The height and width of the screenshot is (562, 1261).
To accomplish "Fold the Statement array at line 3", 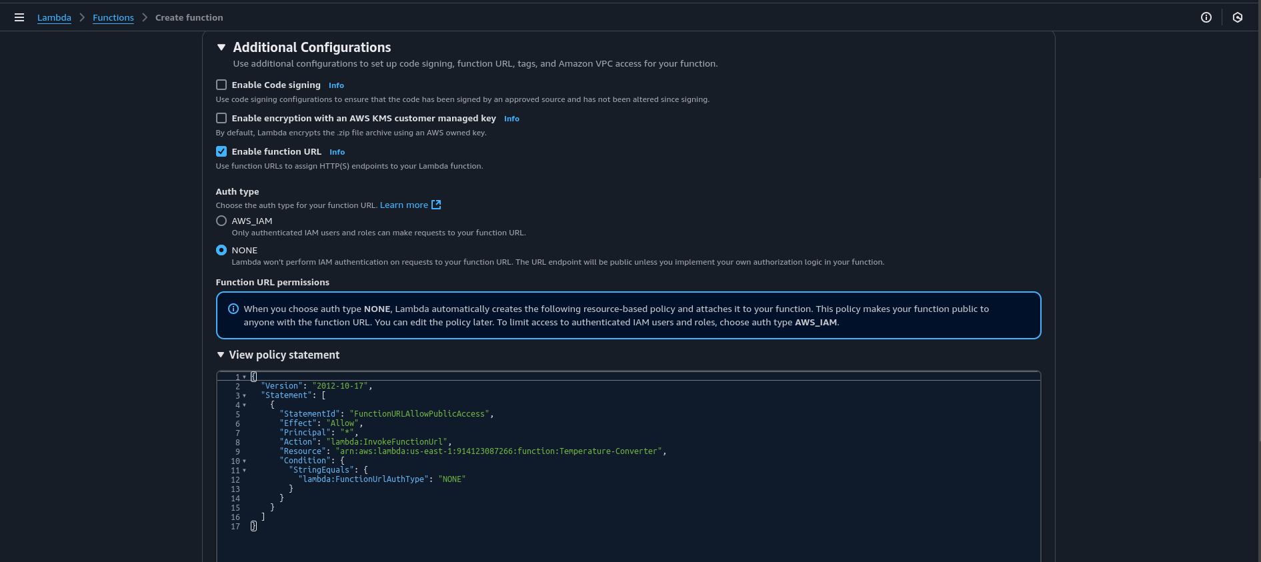I will 244,396.
